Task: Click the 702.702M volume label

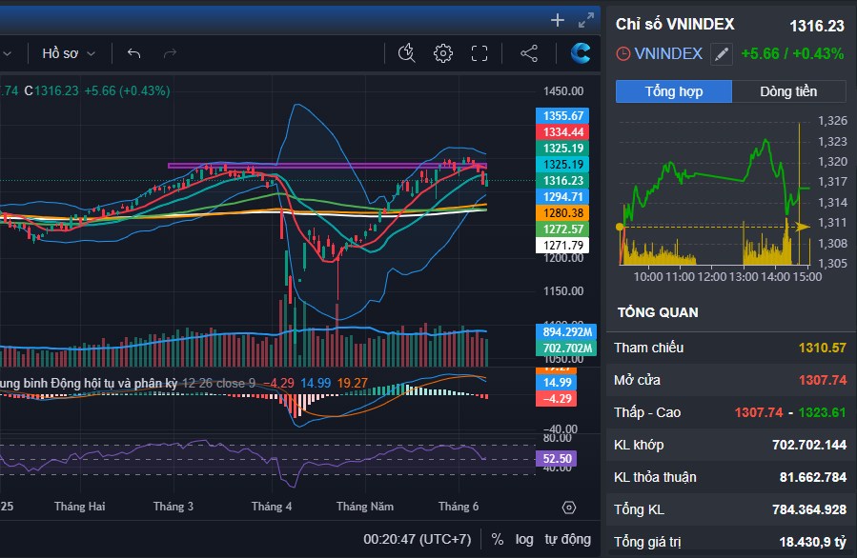Action: click(567, 349)
